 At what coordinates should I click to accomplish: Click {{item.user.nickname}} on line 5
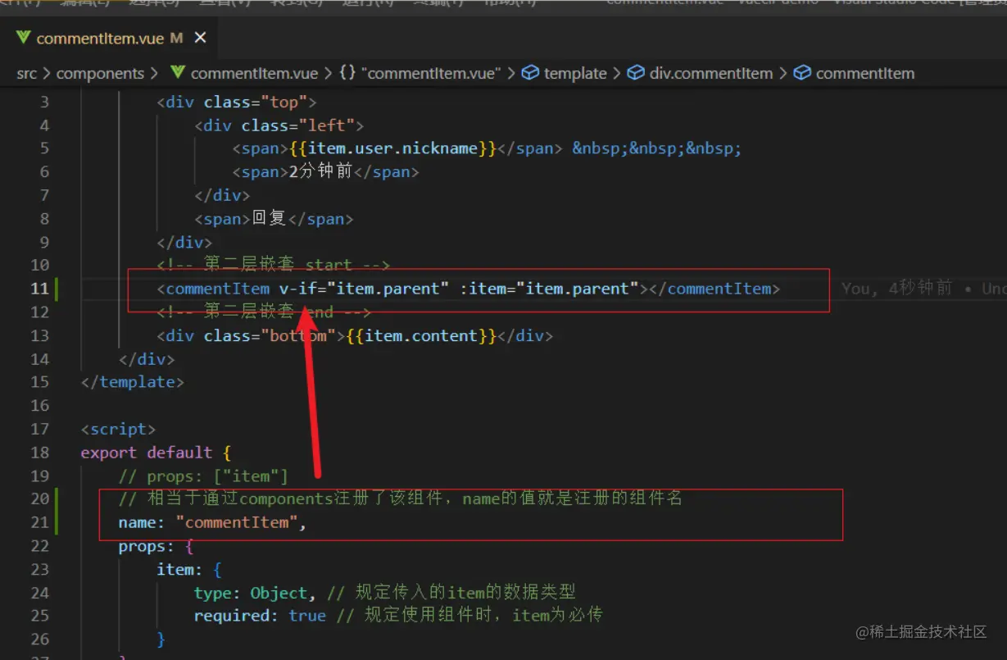393,148
